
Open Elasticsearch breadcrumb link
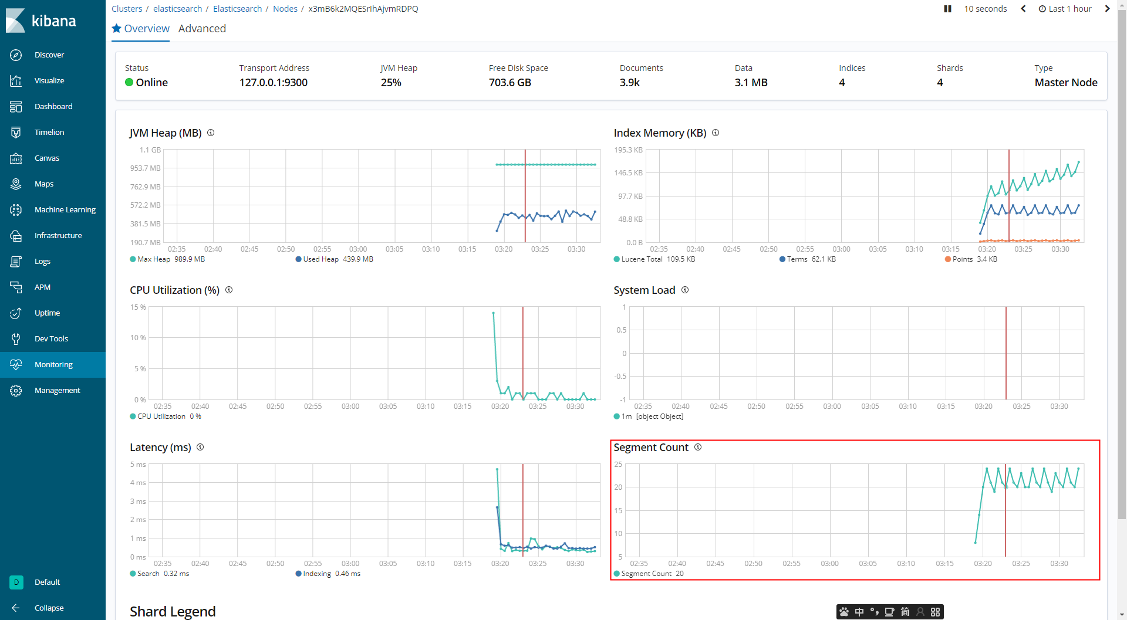pos(237,9)
